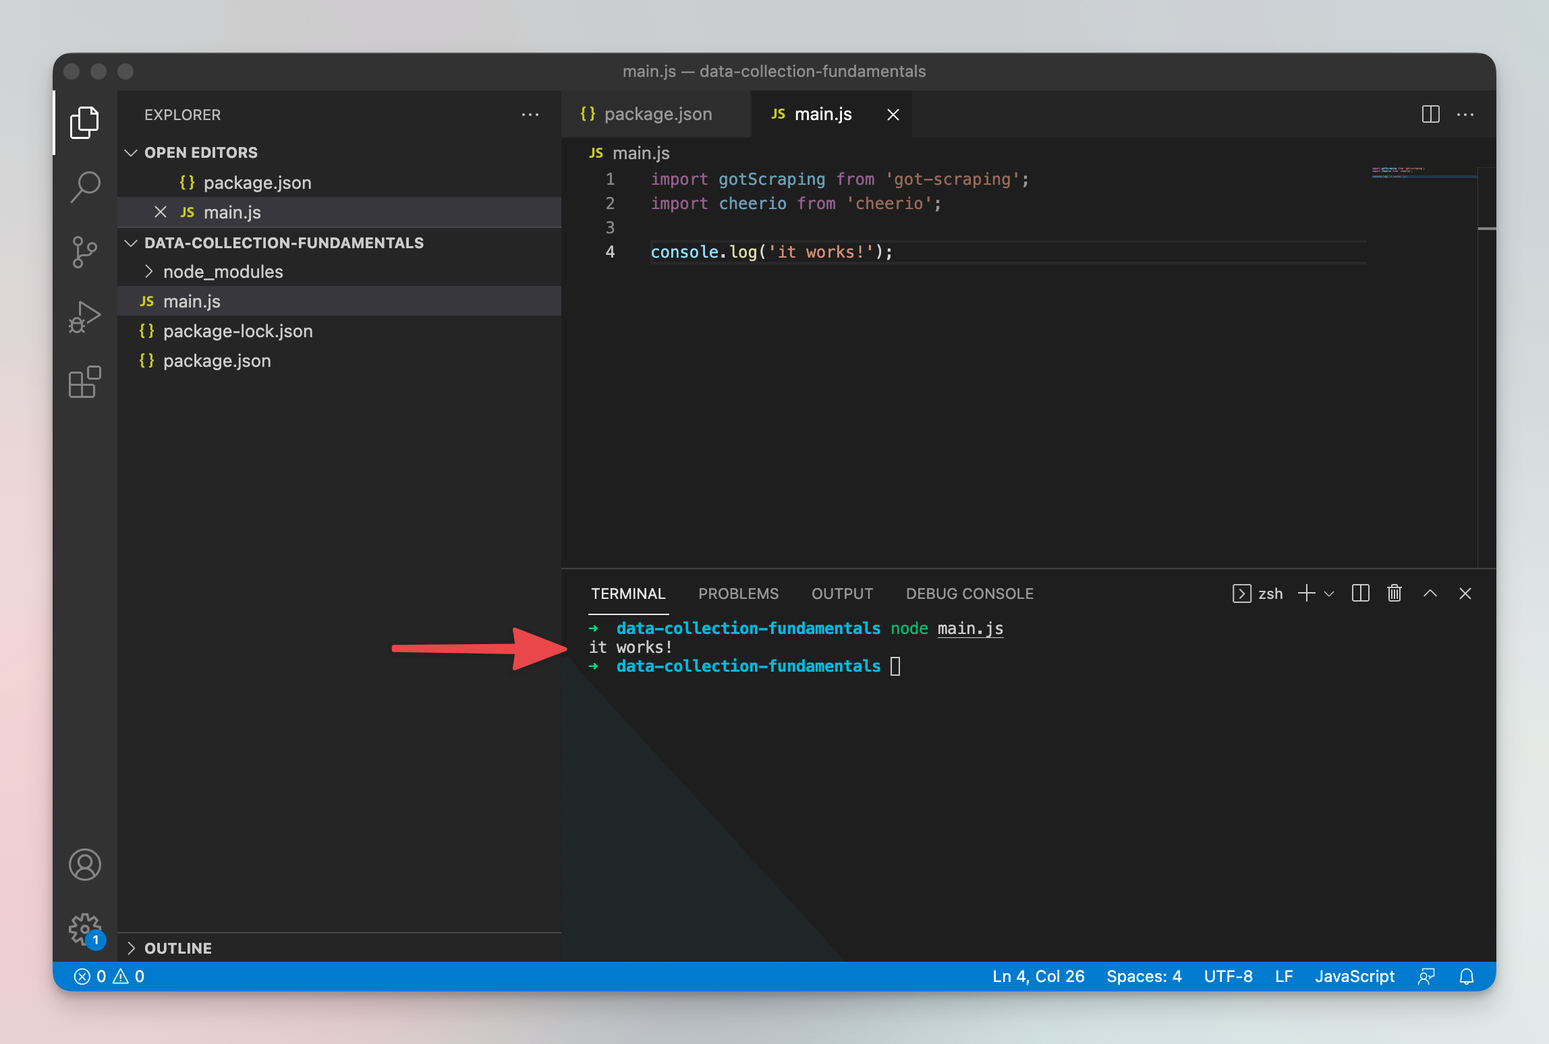Open the Source Control view
Viewport: 1549px width, 1044px height.
pyautogui.click(x=85, y=251)
